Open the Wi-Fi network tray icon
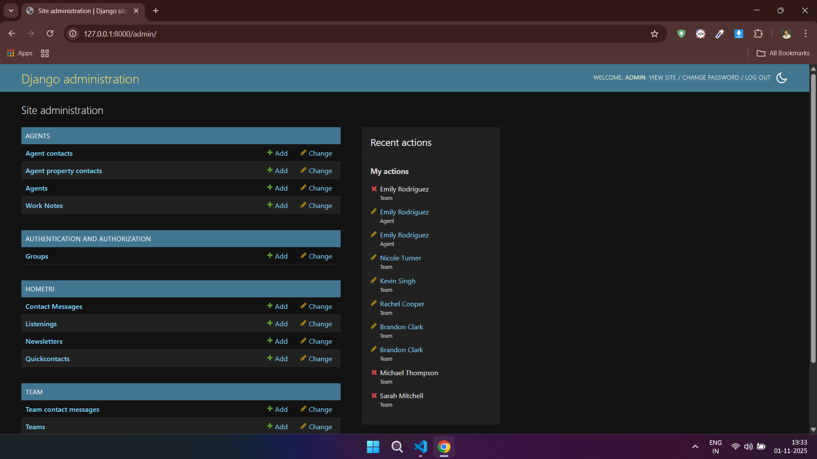The width and height of the screenshot is (817, 459). point(735,447)
